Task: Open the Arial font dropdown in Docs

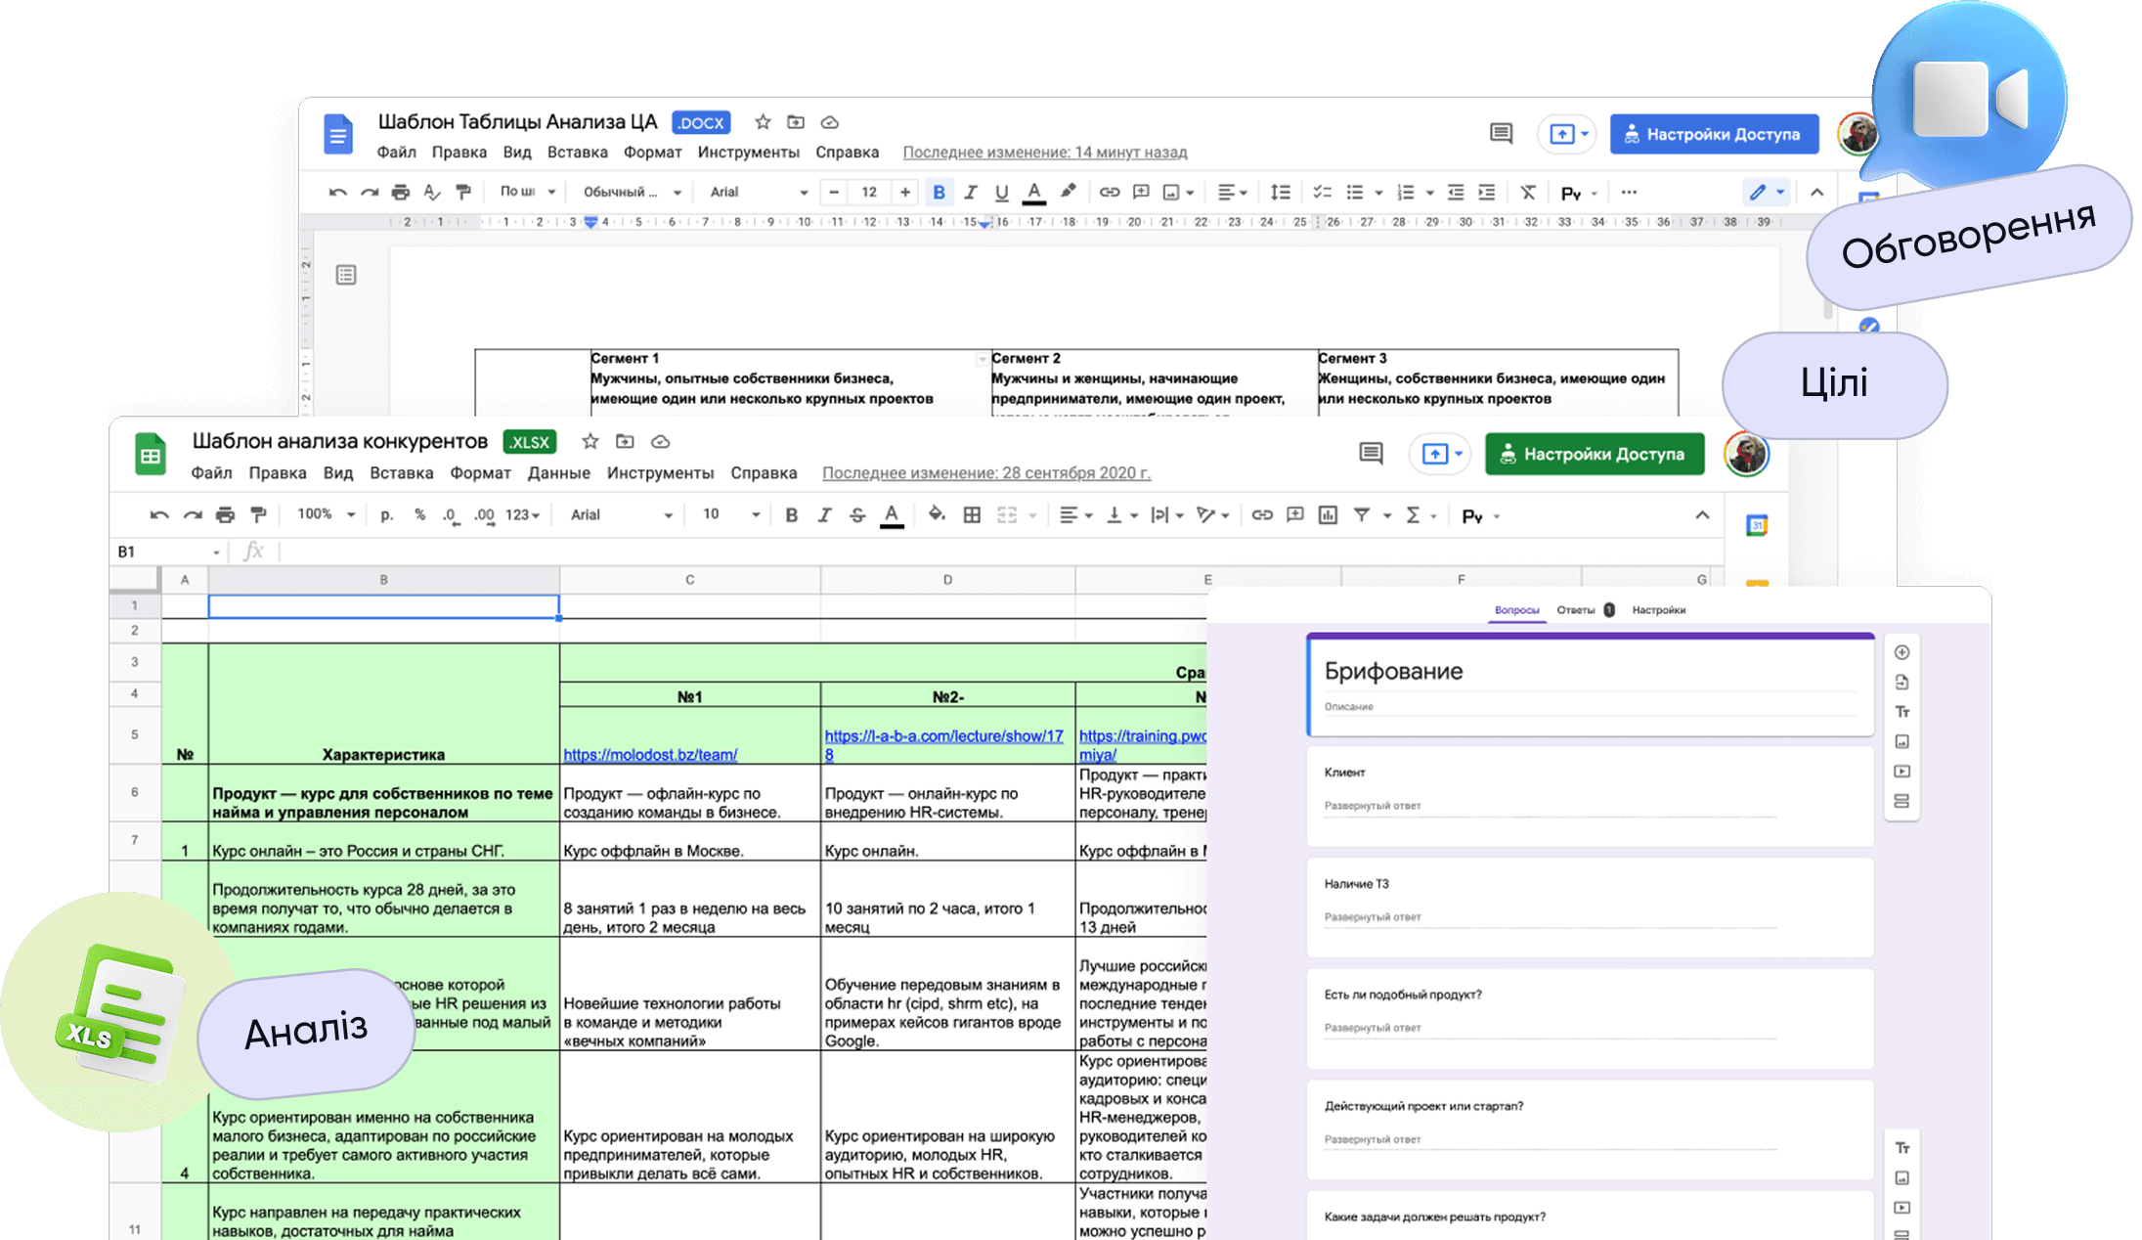Action: 759,193
